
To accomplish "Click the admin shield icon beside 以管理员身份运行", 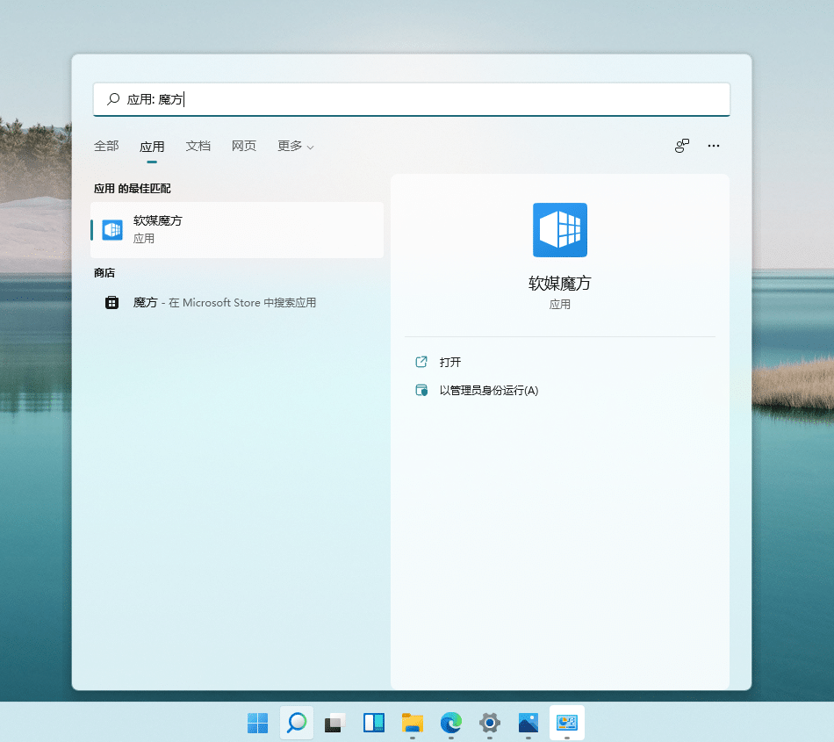I will coord(421,390).
